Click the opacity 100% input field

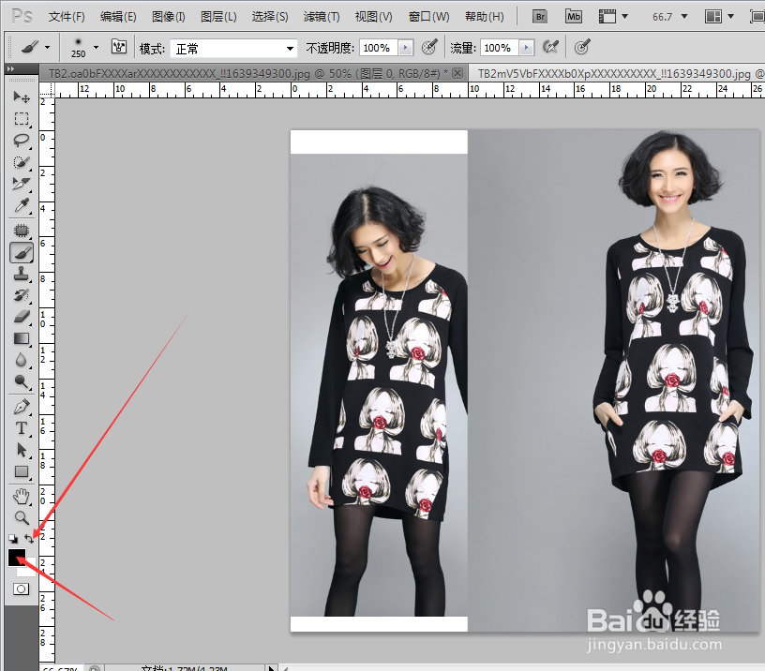point(378,48)
